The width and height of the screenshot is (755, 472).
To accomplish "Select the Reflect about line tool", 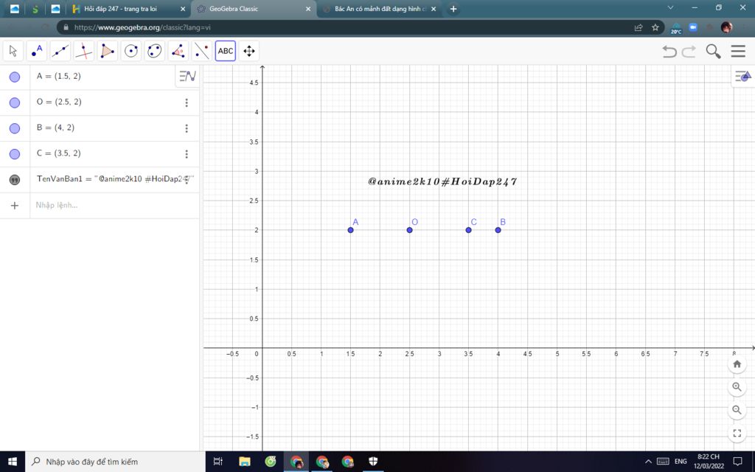I will click(202, 51).
